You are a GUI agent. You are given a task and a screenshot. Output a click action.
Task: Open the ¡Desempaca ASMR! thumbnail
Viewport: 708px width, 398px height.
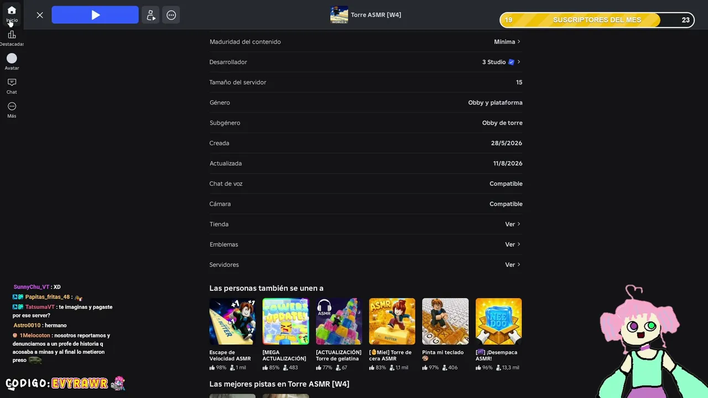pos(498,321)
